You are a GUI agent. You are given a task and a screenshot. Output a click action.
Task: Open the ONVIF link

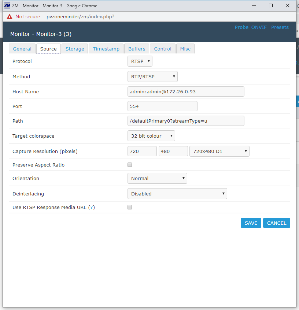[x=259, y=27]
